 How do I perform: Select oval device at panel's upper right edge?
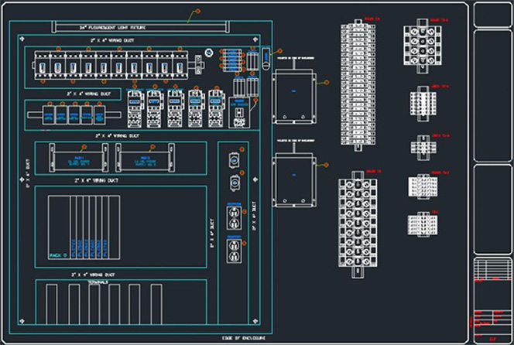point(266,59)
